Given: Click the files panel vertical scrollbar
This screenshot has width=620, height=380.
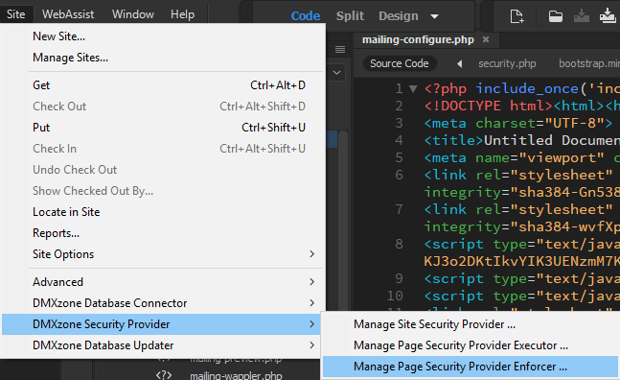Looking at the screenshot, I should coord(343,221).
